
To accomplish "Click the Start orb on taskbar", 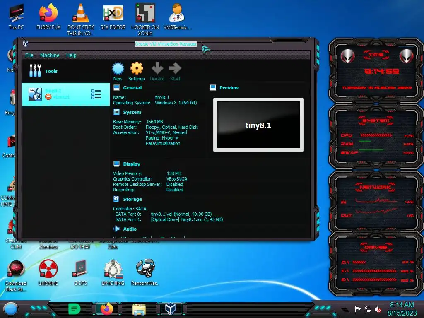I will click(11, 309).
